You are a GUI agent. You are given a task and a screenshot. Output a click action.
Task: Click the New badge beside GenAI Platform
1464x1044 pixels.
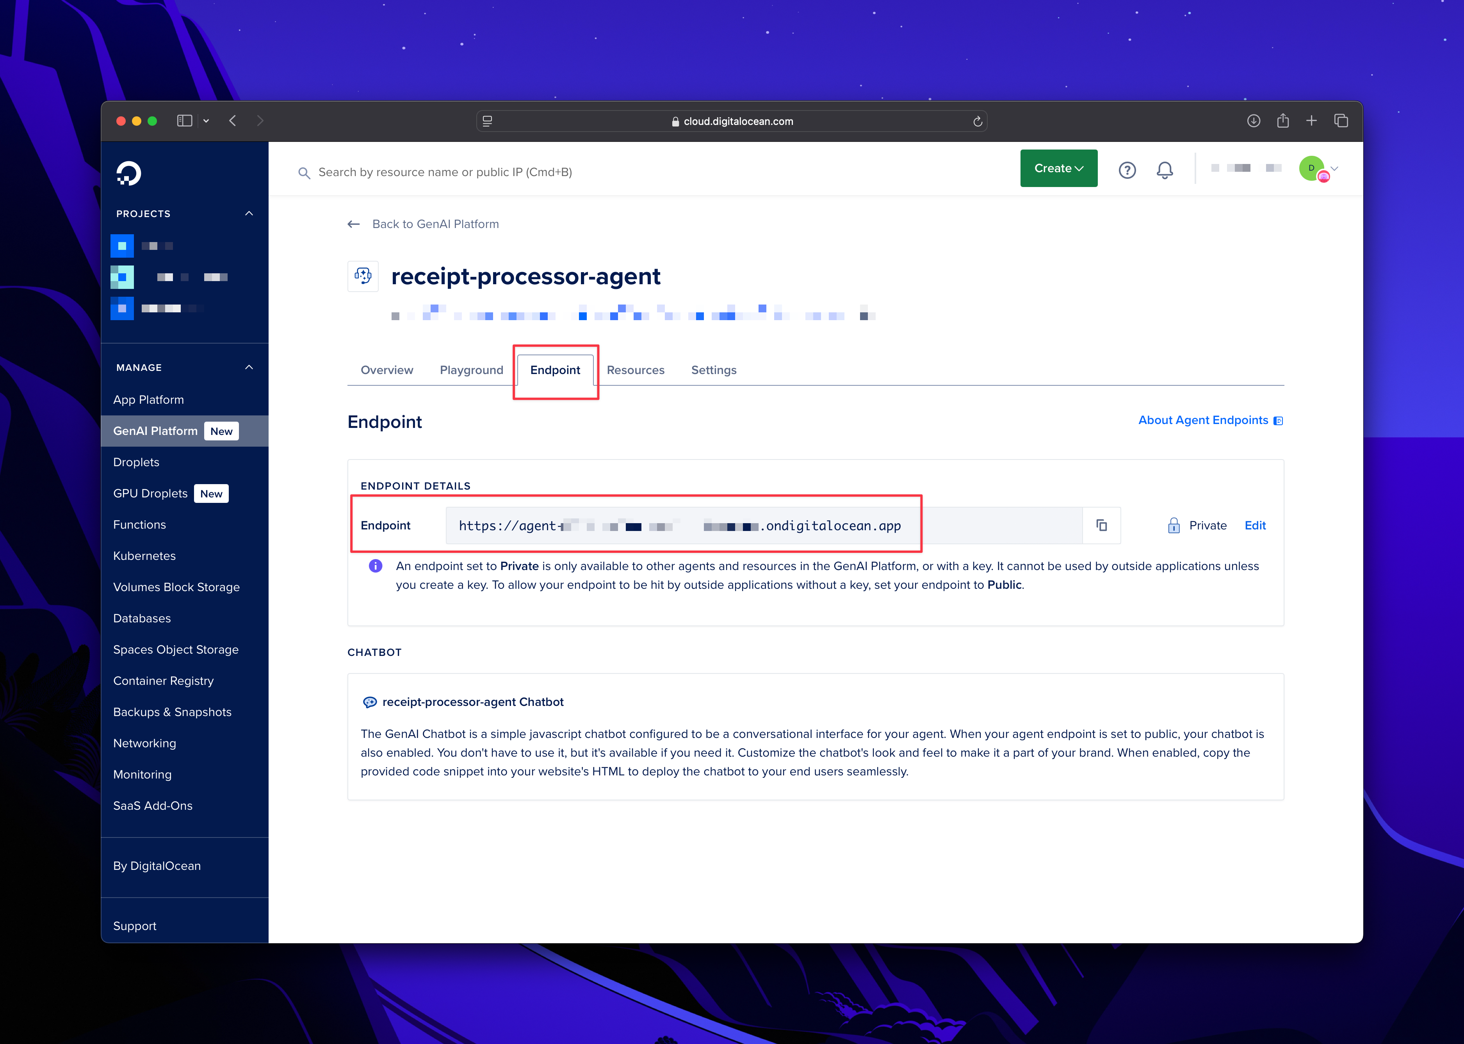click(x=222, y=431)
